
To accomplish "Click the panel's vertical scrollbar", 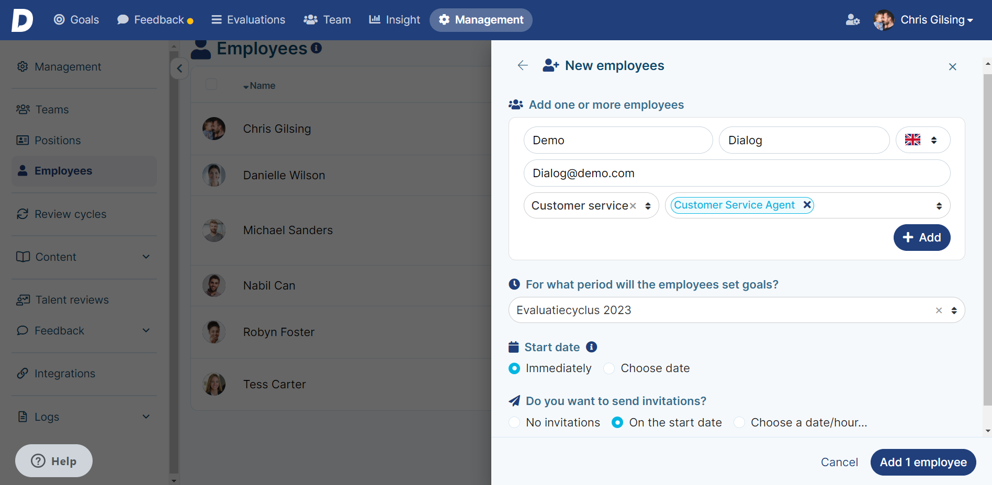I will [x=987, y=239].
